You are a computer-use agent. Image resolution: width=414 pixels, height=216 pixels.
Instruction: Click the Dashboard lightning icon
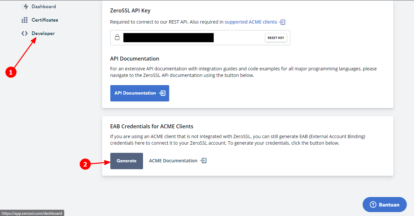(25, 7)
